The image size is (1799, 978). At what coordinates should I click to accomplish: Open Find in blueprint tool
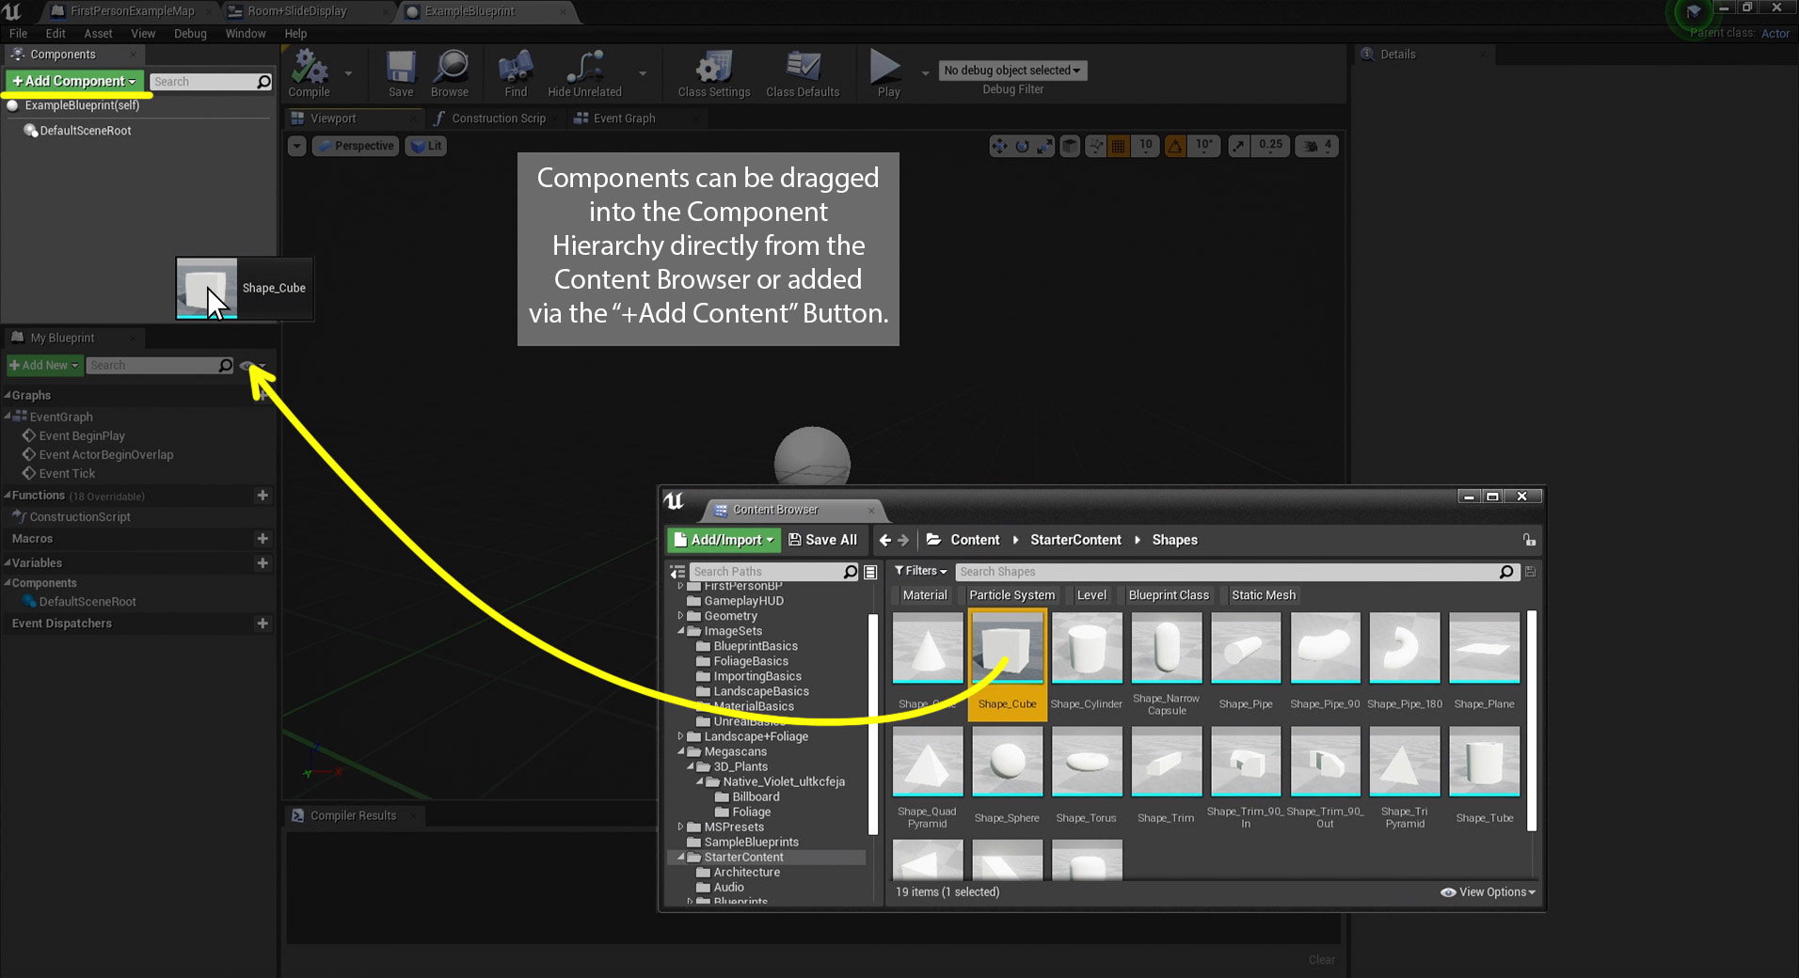point(516,73)
